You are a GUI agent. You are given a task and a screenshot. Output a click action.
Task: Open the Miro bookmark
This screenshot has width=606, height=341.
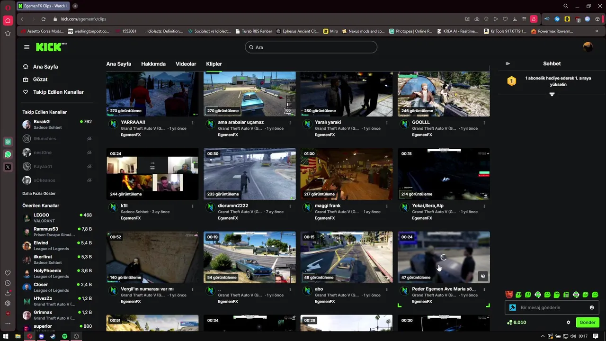click(330, 31)
